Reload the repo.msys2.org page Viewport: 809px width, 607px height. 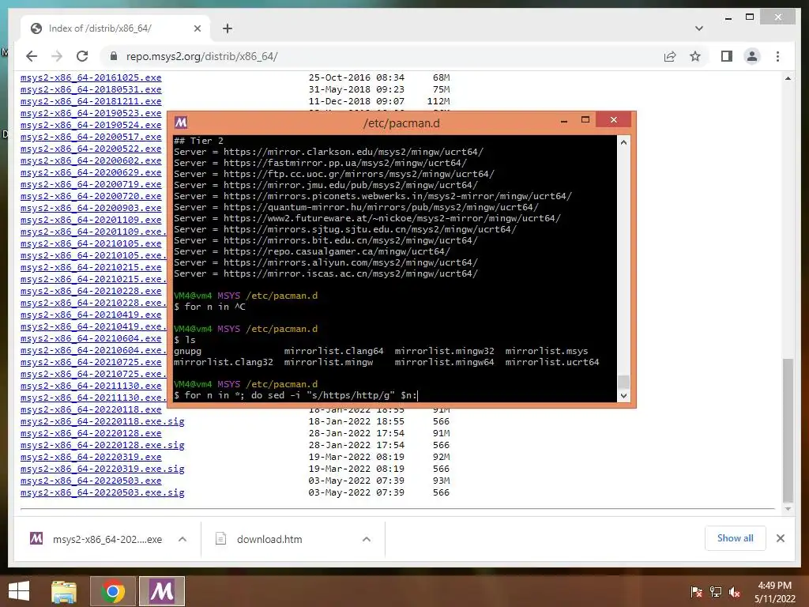point(82,56)
